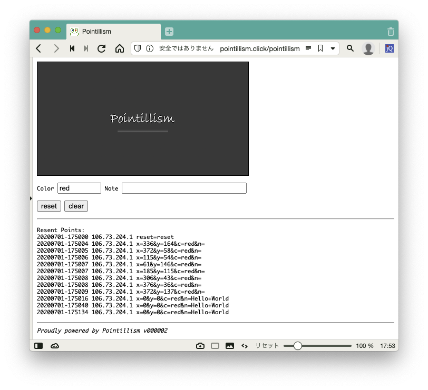Open the jQ extension icon

[389, 48]
